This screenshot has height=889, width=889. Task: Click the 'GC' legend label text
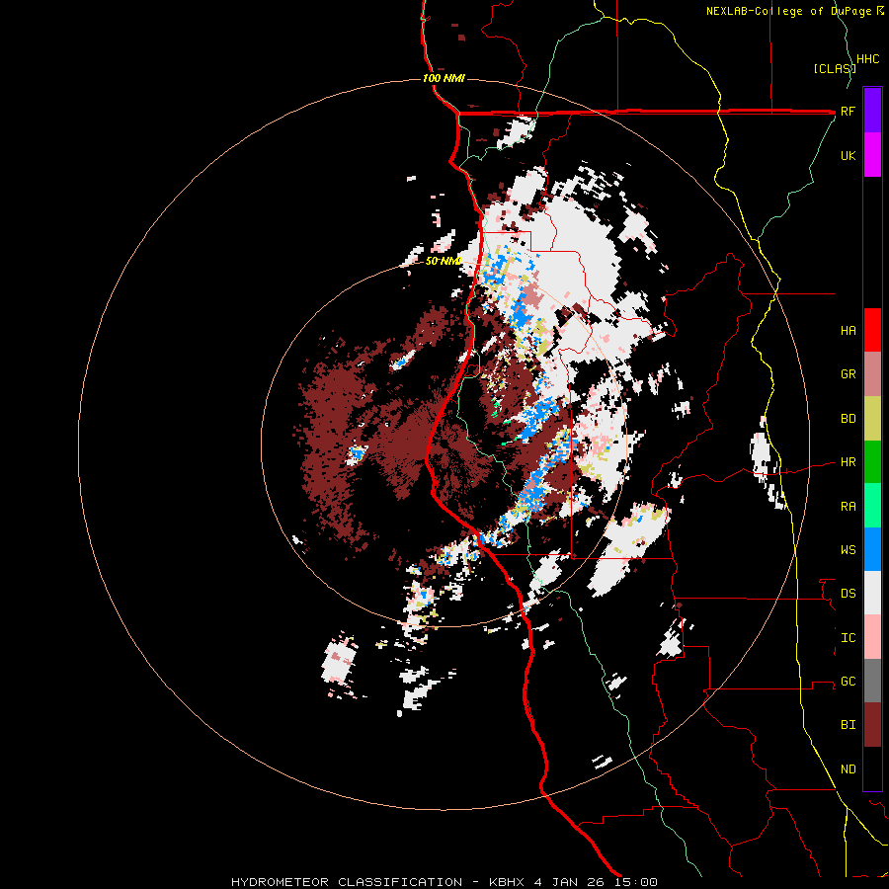[848, 682]
